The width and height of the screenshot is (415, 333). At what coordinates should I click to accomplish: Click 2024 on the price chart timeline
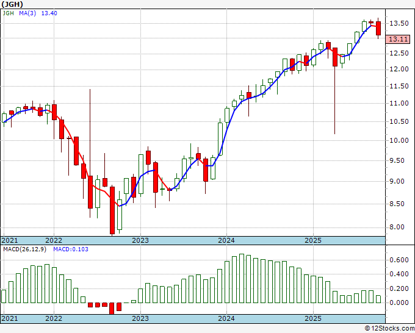(226, 240)
